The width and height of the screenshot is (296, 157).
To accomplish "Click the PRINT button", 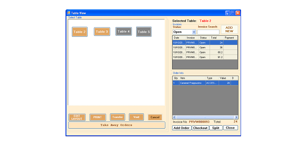I will click(x=98, y=117).
